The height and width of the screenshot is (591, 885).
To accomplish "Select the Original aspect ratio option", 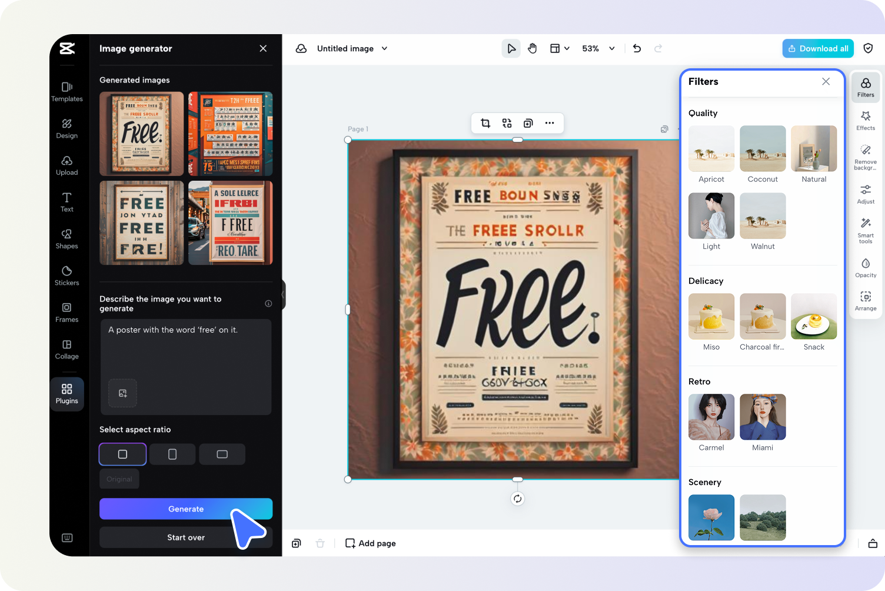I will tap(119, 479).
